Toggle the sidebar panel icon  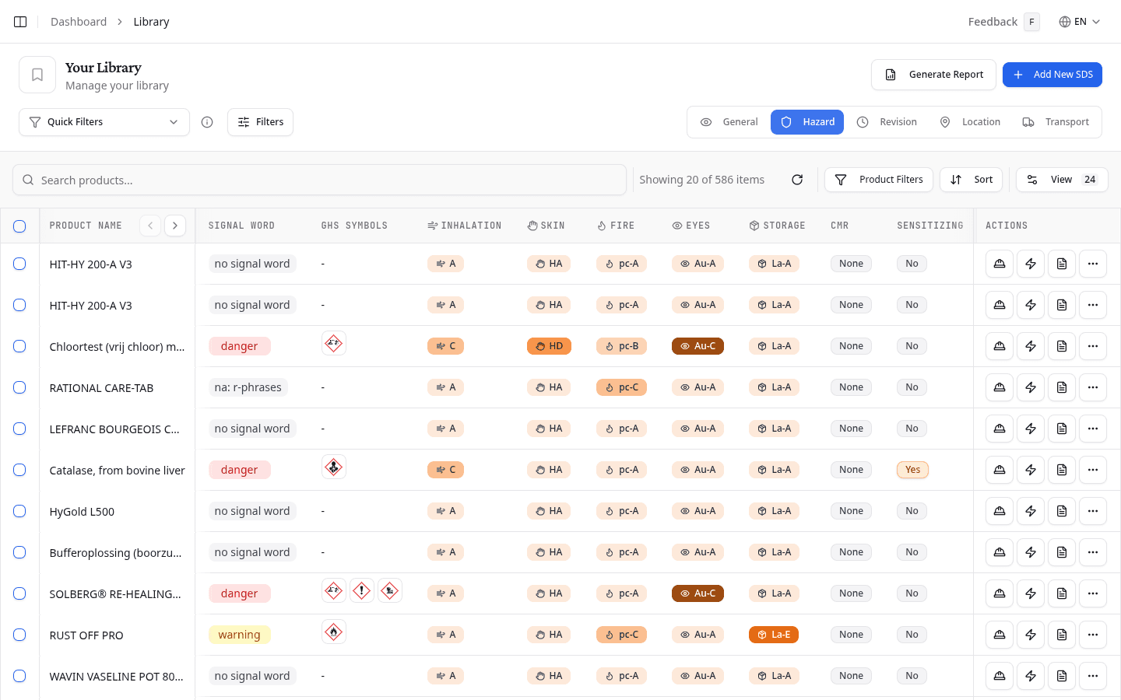20,22
